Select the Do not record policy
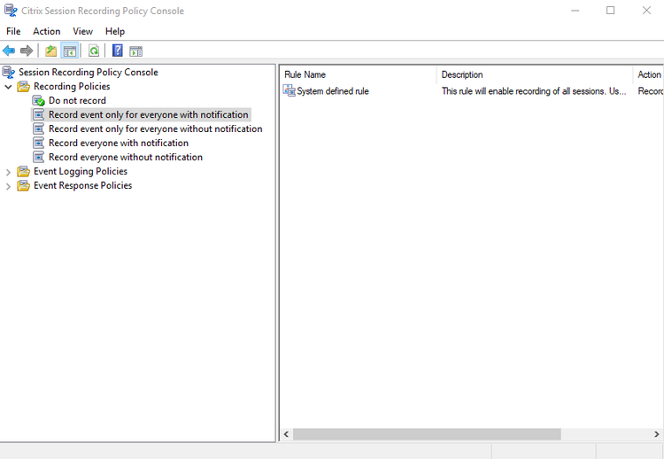Screen dimensions: 664x459 (x=77, y=101)
